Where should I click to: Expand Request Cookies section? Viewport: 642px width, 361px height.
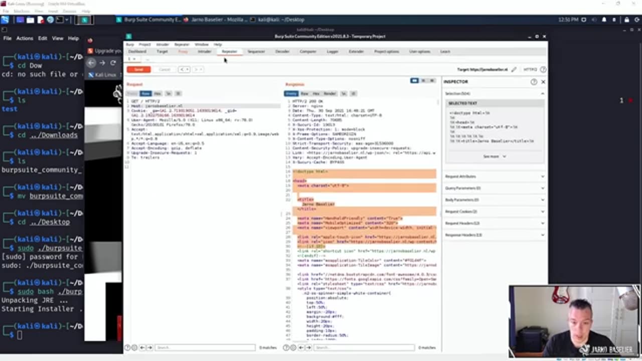coord(494,212)
